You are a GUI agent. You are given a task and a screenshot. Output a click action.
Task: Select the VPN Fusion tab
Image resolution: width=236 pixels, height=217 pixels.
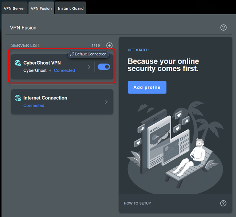[41, 8]
